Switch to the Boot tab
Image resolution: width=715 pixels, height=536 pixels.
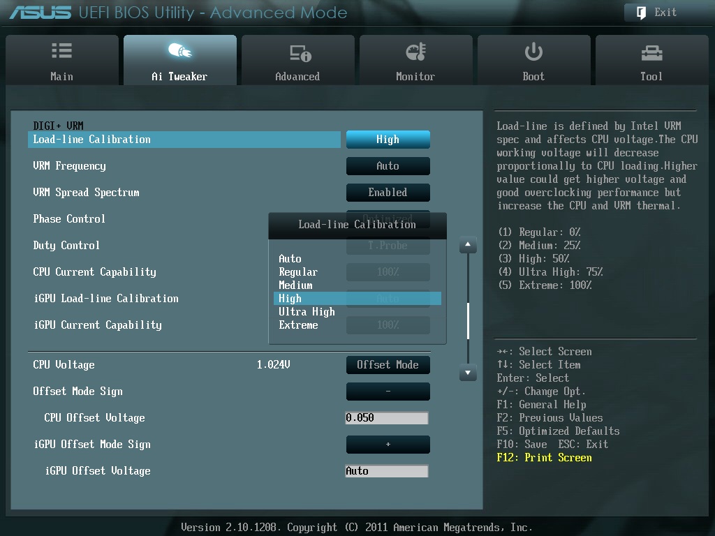pyautogui.click(x=534, y=60)
